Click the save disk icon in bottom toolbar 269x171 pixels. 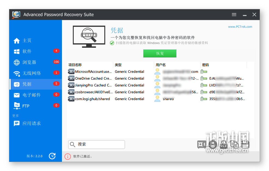pos(245,145)
